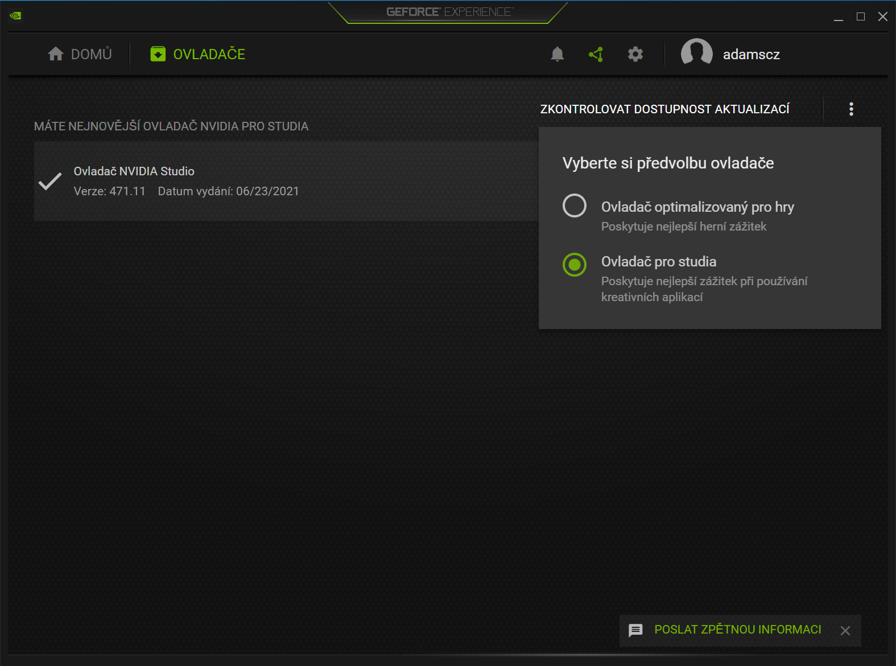Open the settings gear icon
The image size is (896, 666).
click(x=635, y=54)
